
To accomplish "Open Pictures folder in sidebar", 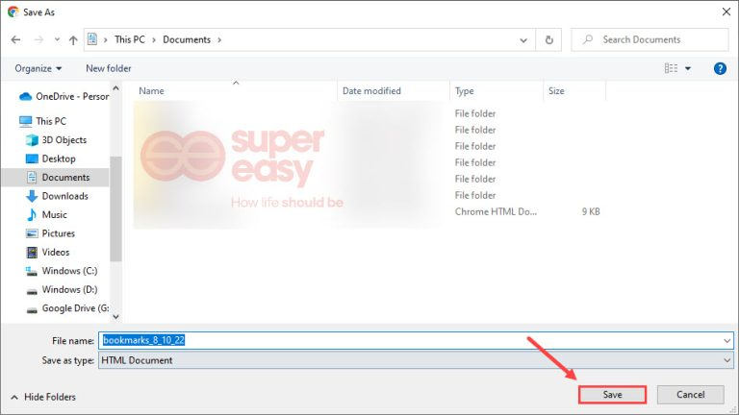I will pos(58,233).
